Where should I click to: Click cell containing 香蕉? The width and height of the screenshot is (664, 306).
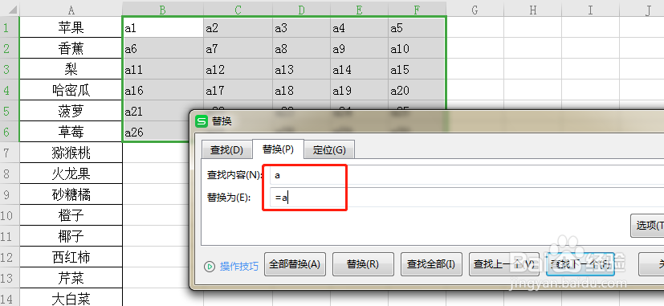[71, 48]
